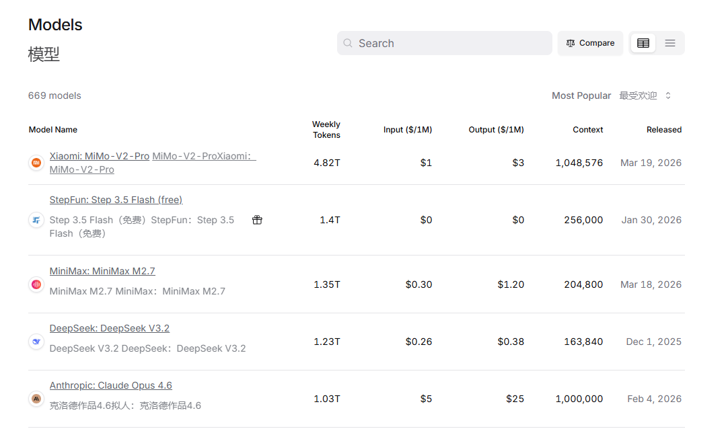Switch to list view layout
Screen dimensions: 726x429
[670, 43]
